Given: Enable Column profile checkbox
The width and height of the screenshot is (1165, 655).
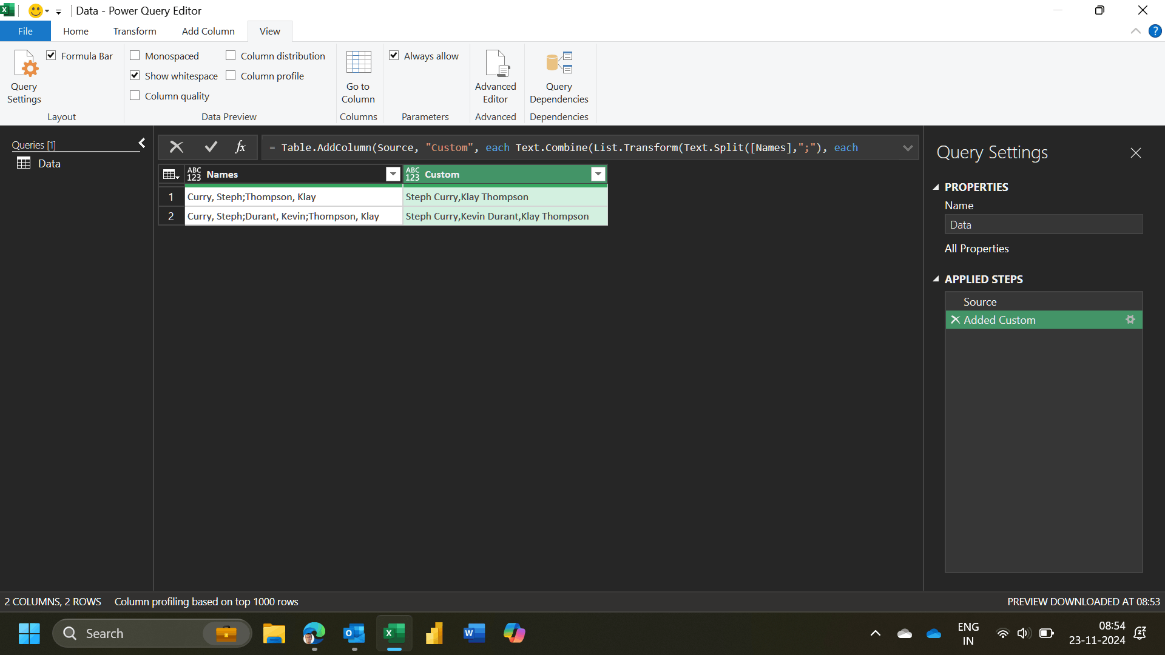Looking at the screenshot, I should (x=231, y=75).
